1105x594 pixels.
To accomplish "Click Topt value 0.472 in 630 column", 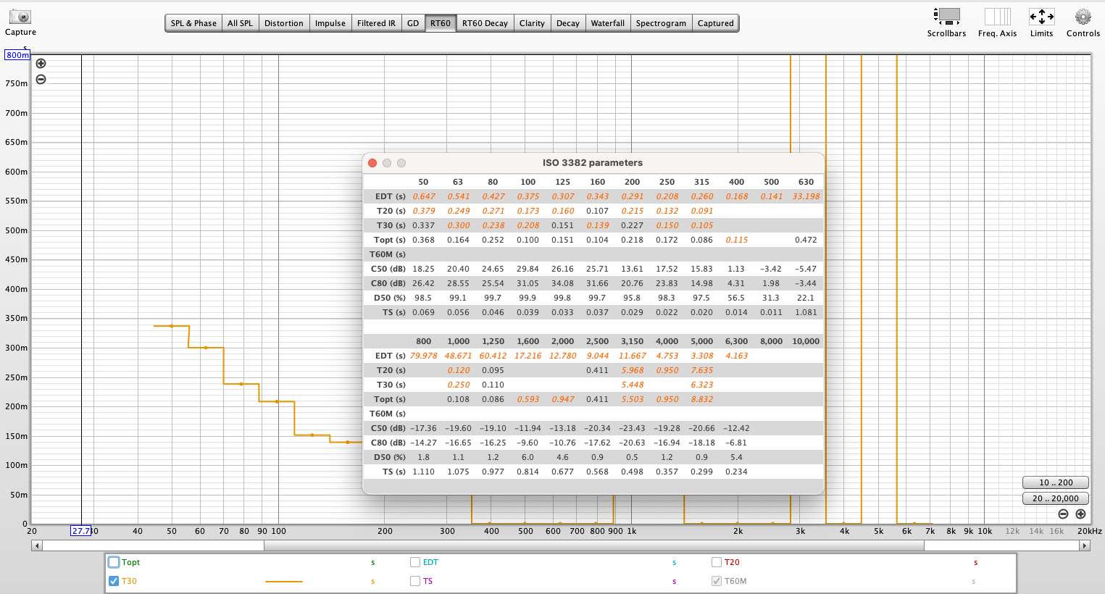I will tap(806, 240).
